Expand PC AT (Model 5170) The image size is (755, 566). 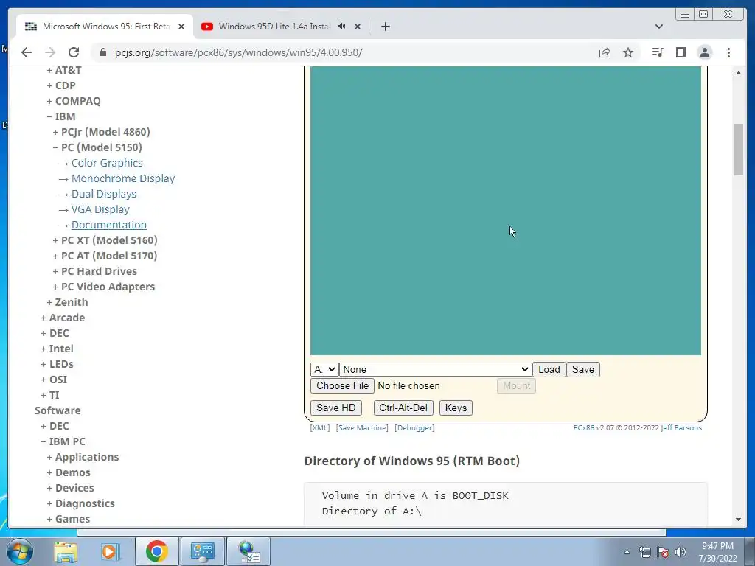(105, 256)
